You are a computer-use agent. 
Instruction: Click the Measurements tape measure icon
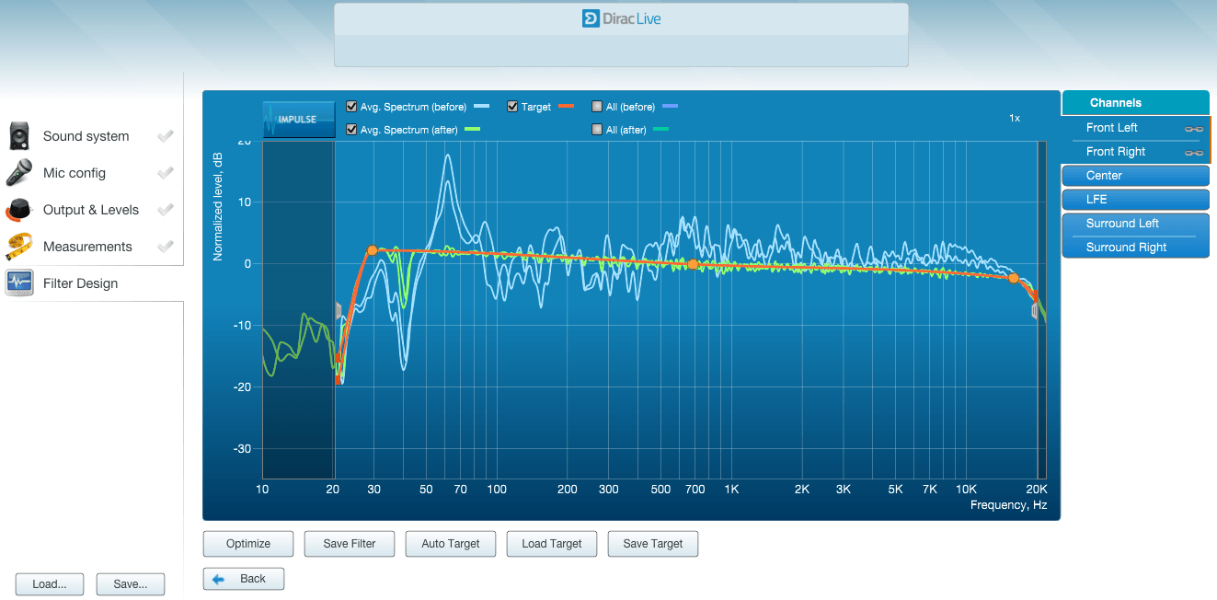(x=19, y=247)
